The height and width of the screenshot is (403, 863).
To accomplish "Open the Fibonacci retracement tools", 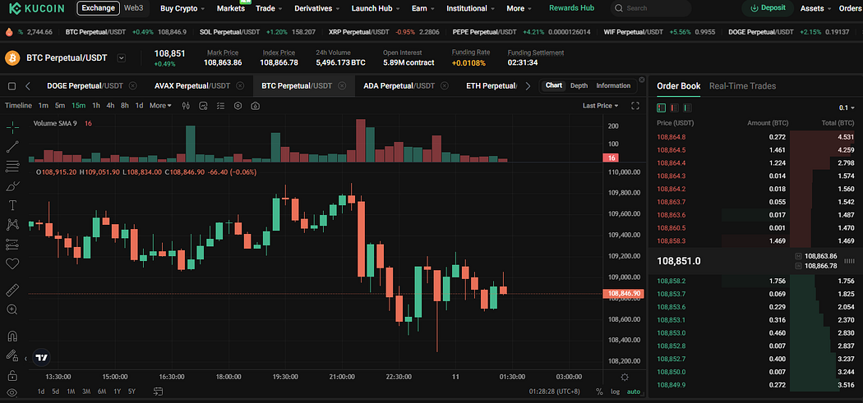I will coord(12,166).
